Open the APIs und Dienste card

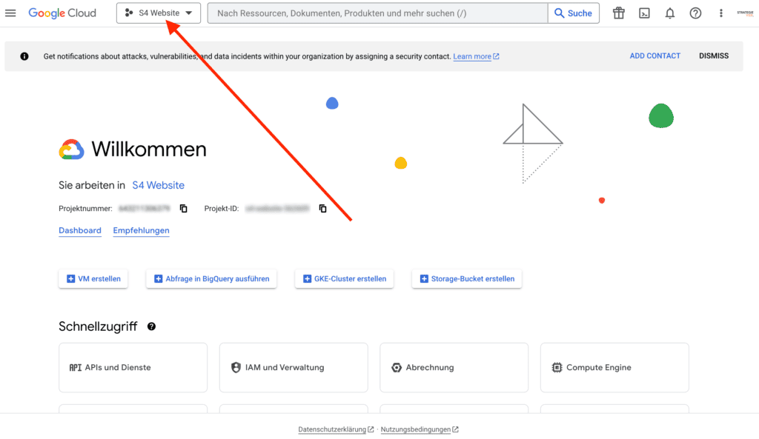pyautogui.click(x=133, y=367)
